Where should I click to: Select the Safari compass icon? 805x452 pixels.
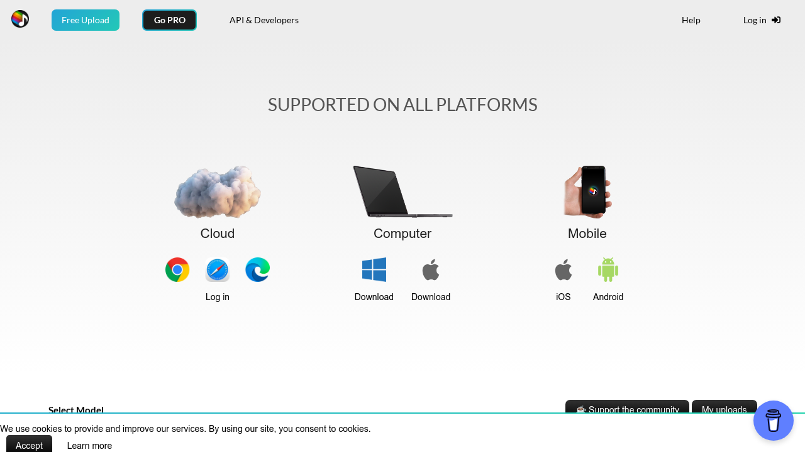point(218,270)
